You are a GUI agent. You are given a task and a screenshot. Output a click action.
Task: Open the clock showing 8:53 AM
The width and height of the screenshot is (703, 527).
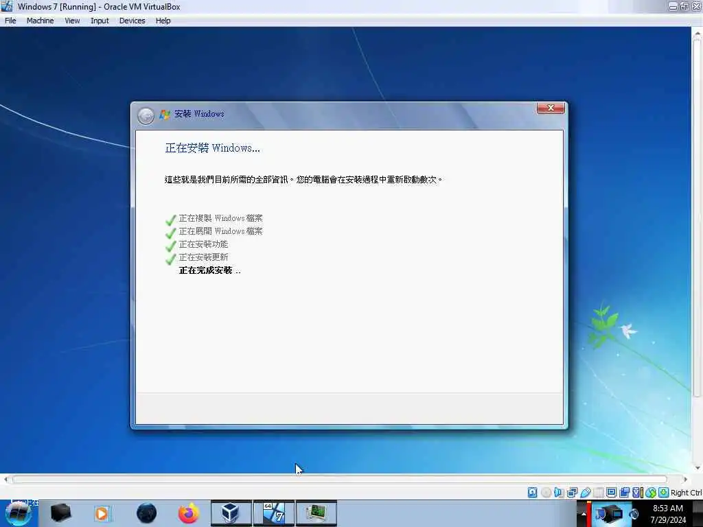[667, 508]
